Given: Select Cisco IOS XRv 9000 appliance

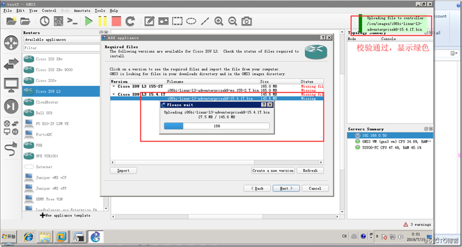Looking at the screenshot, I should click(63, 69).
